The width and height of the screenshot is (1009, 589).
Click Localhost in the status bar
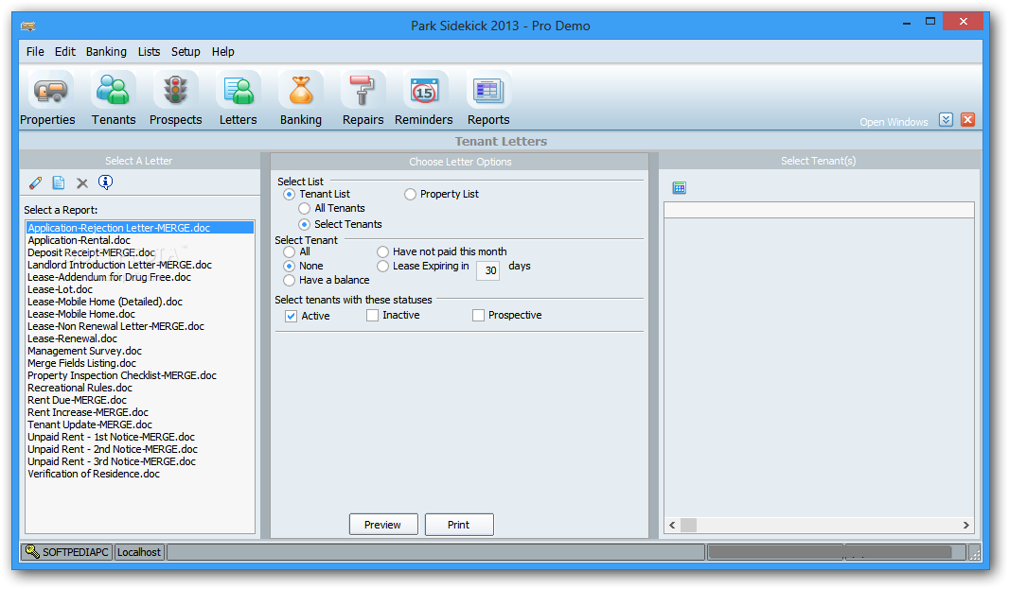coord(139,552)
